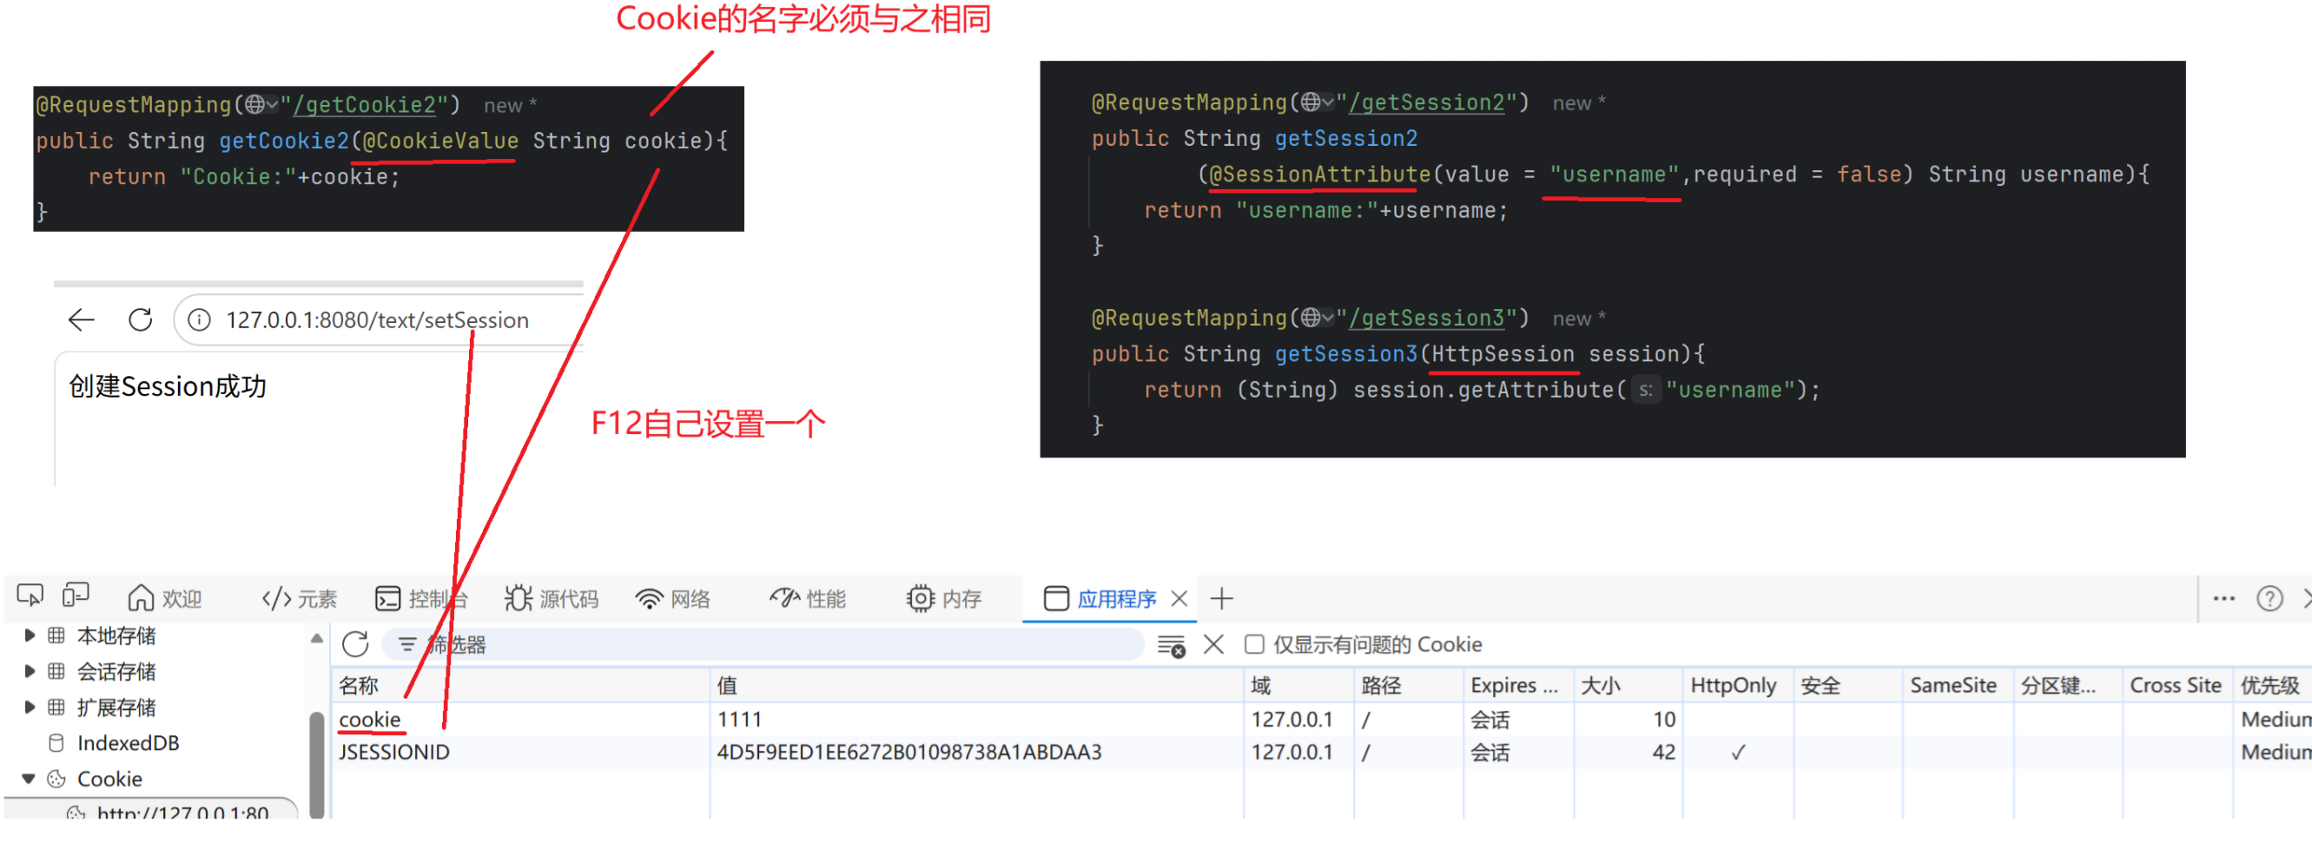
Task: Refresh the cookie table
Action: pos(355,644)
